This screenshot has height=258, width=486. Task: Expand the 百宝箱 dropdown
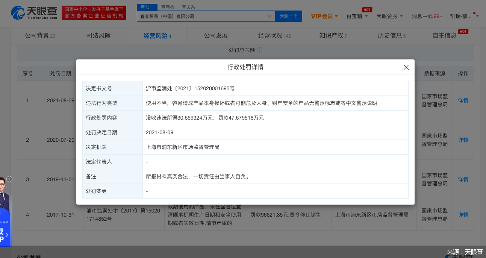357,17
